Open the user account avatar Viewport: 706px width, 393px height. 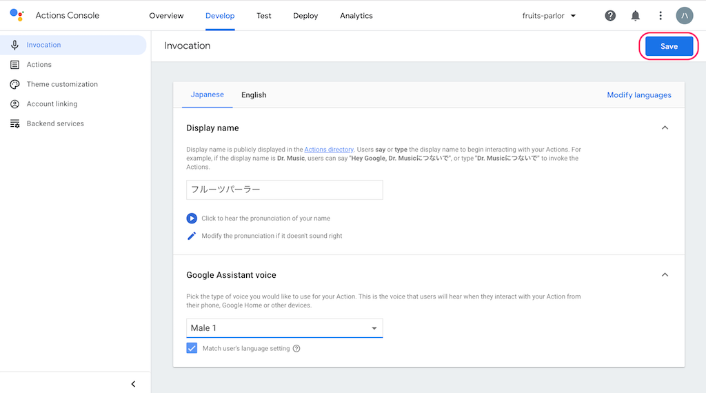coord(685,16)
